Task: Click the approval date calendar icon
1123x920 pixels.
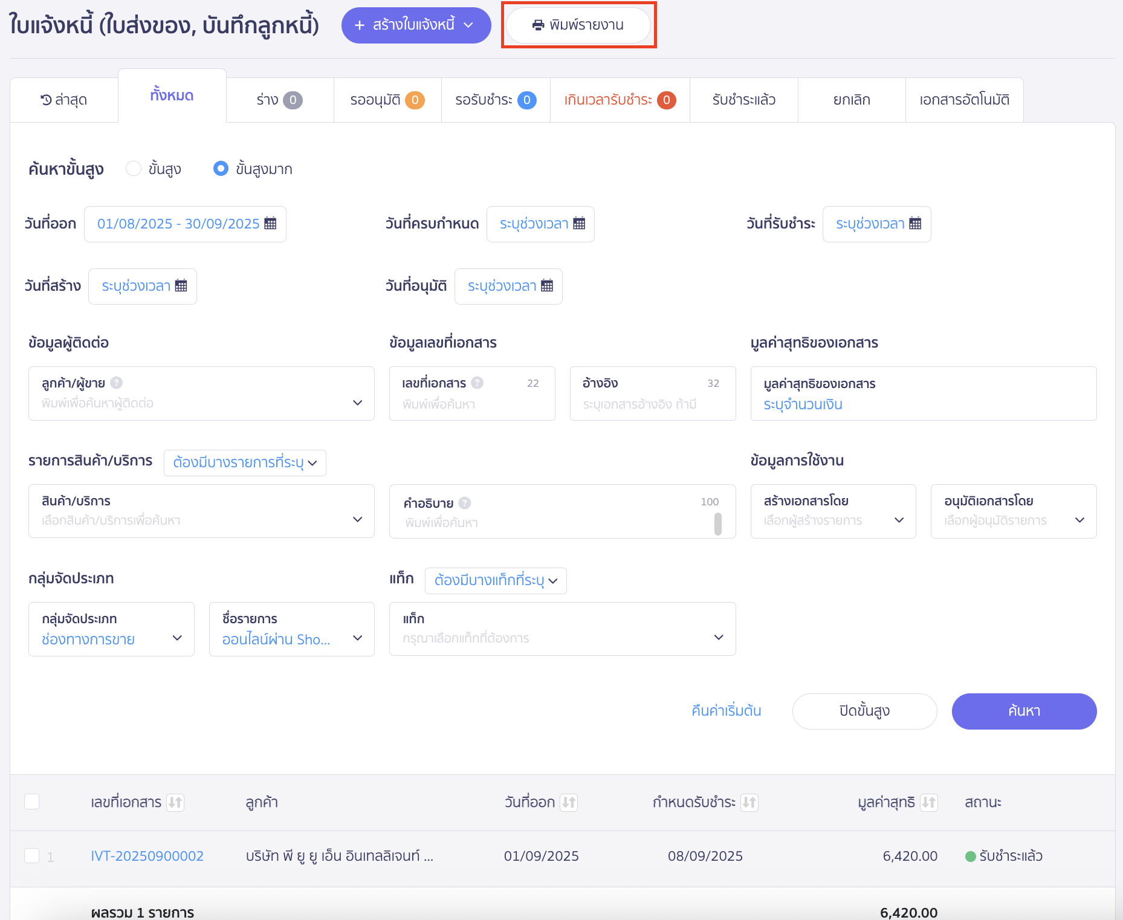Action: click(x=547, y=286)
